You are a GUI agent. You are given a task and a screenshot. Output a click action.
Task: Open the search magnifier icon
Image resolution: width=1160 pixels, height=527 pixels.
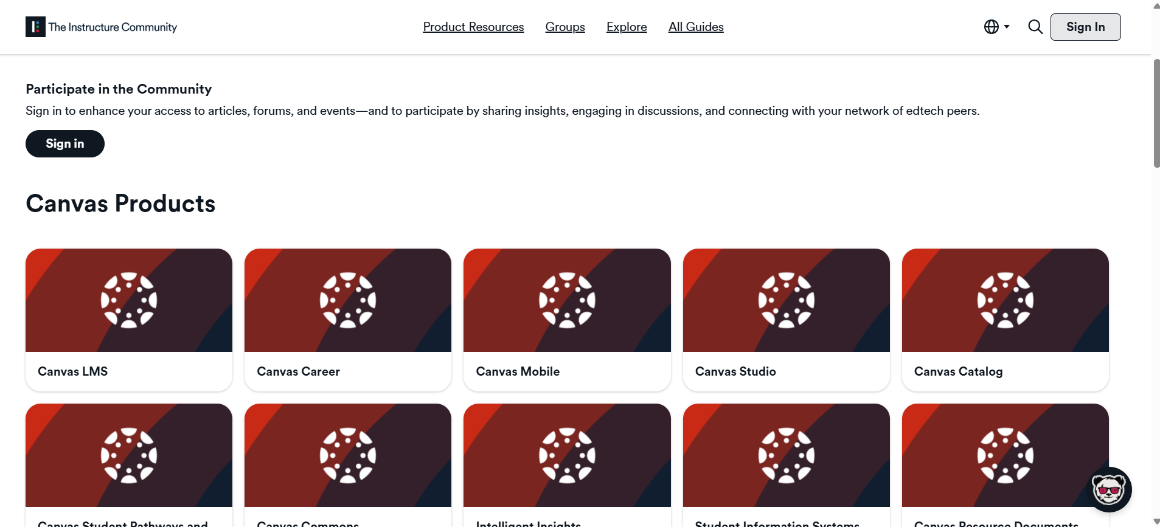pyautogui.click(x=1035, y=27)
